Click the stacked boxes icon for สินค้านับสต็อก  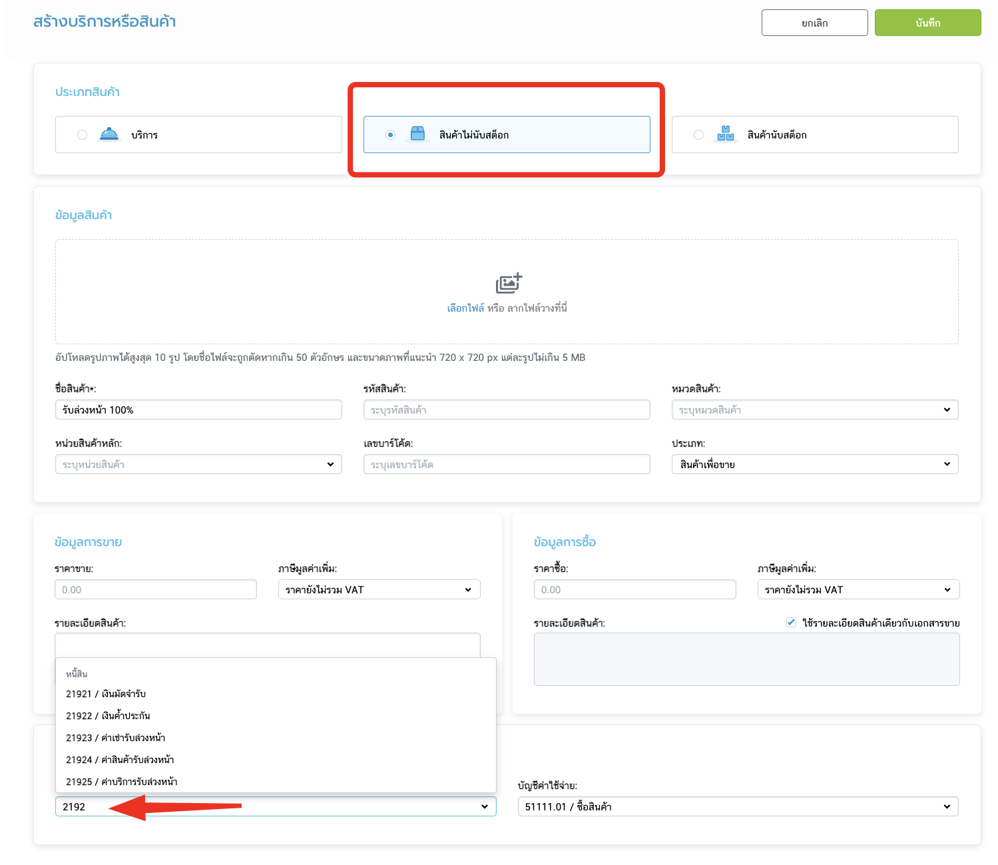(x=726, y=134)
